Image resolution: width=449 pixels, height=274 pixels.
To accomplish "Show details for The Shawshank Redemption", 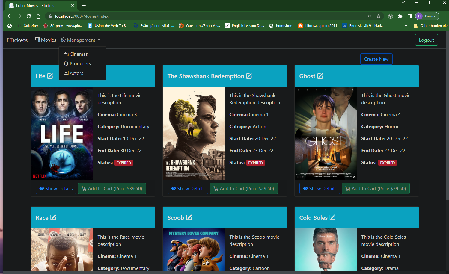I will pos(188,188).
